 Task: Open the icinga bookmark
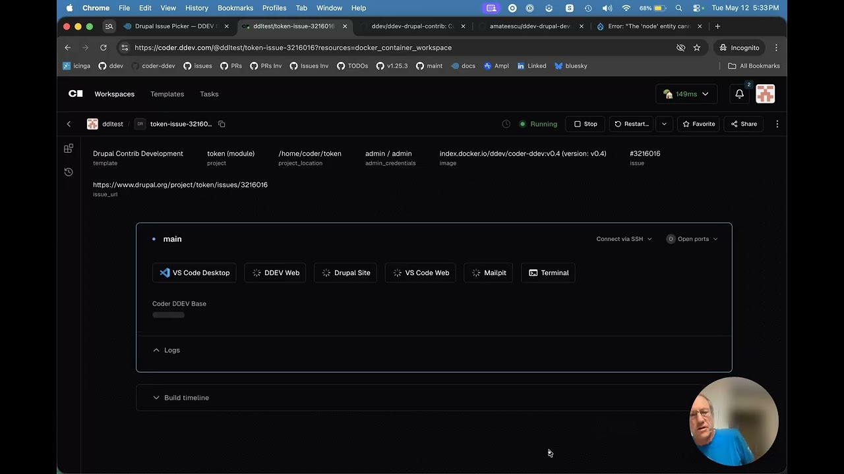coord(76,66)
